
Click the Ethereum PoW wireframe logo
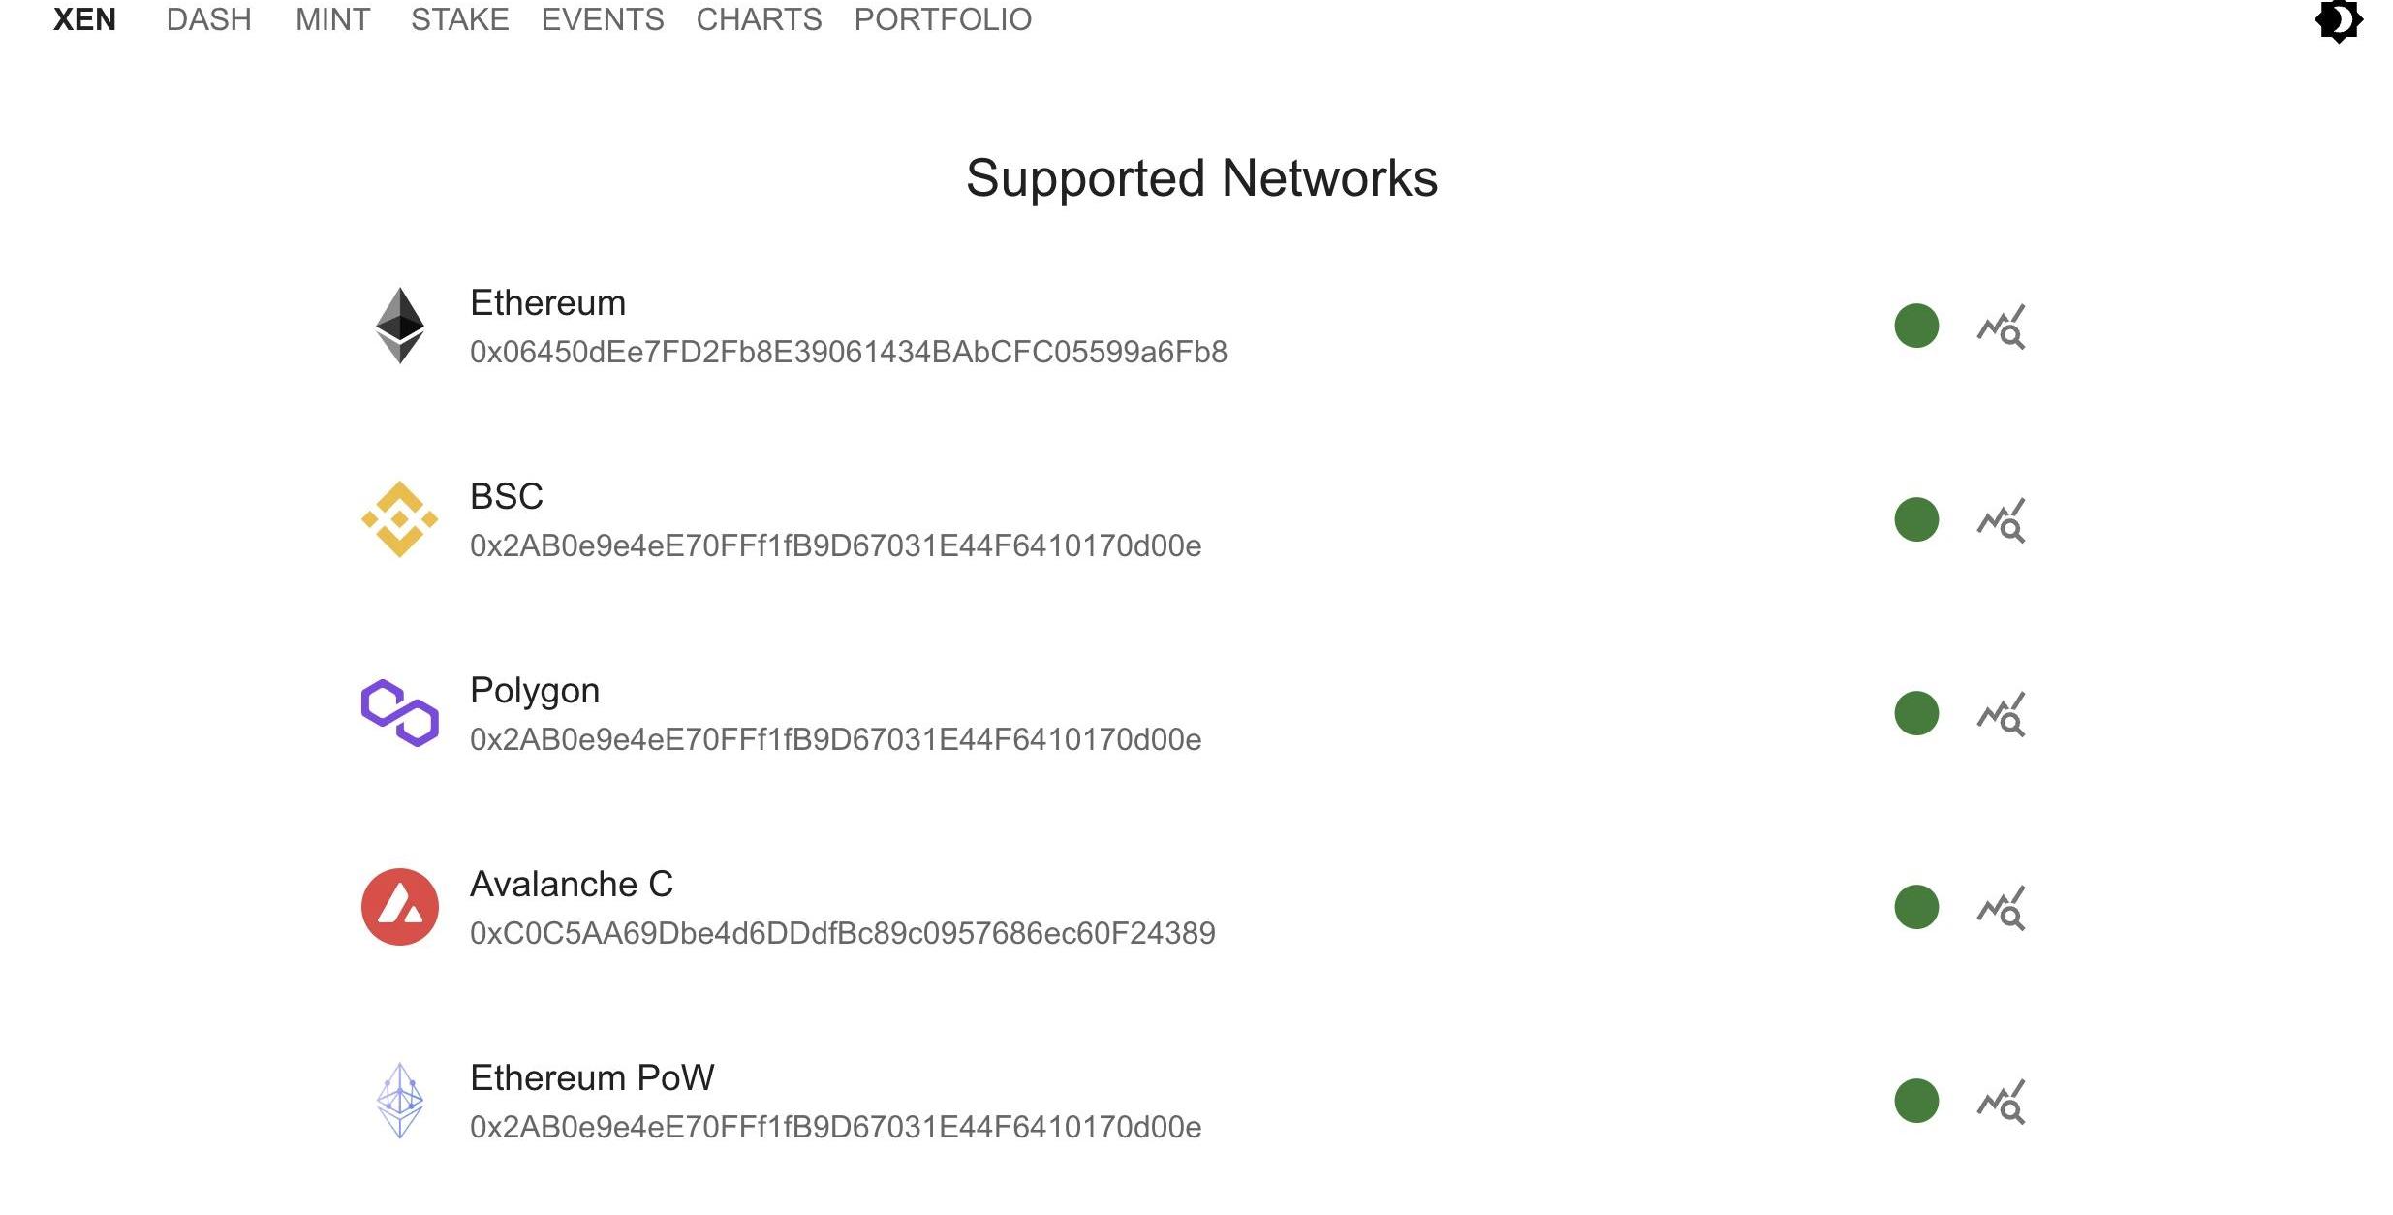pyautogui.click(x=399, y=1101)
